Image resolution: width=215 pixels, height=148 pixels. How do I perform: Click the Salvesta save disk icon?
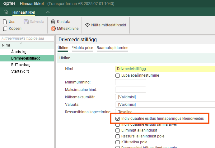point(26,22)
